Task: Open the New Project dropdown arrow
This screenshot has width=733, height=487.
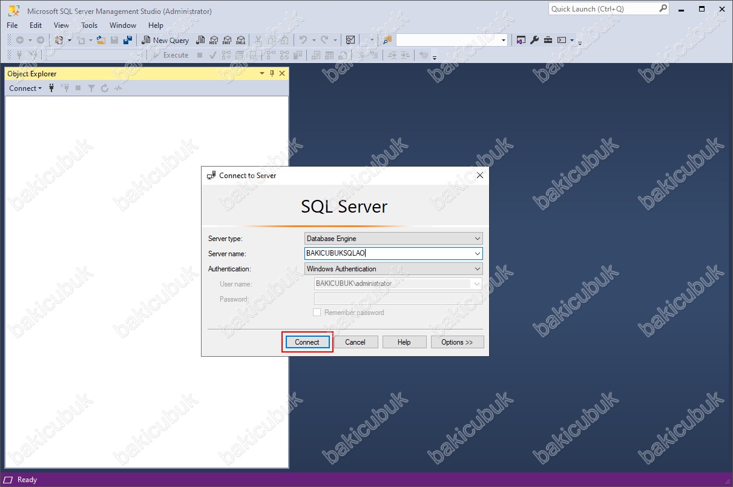Action: 70,40
